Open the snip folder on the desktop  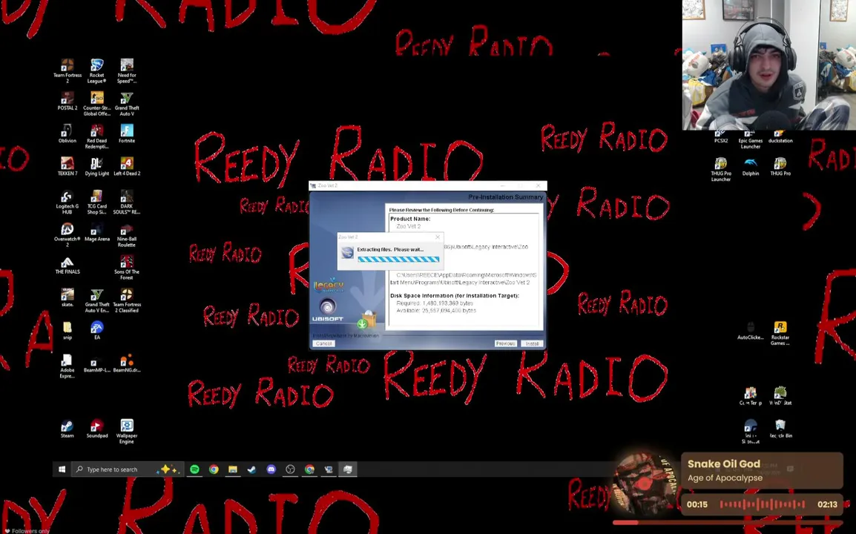pos(68,330)
